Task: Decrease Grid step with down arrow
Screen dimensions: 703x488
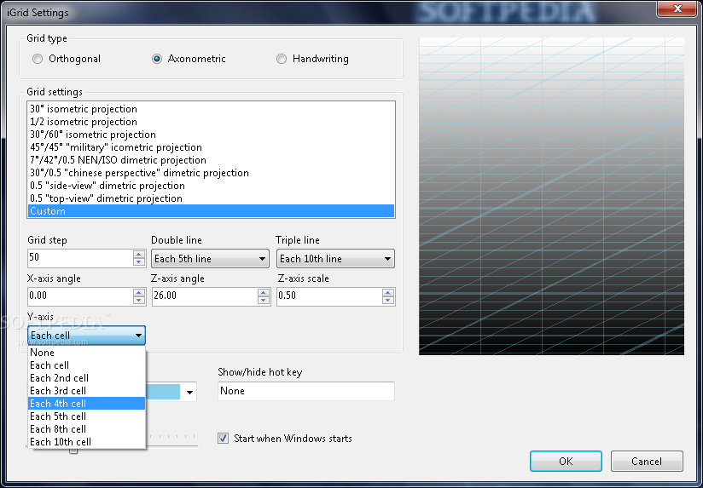Action: (x=139, y=262)
